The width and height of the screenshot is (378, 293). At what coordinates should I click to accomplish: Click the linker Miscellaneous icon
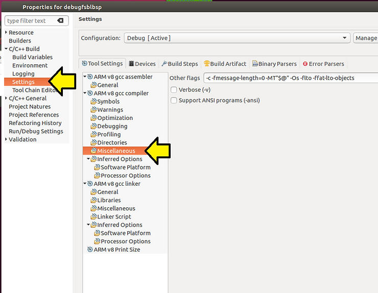[x=93, y=208]
